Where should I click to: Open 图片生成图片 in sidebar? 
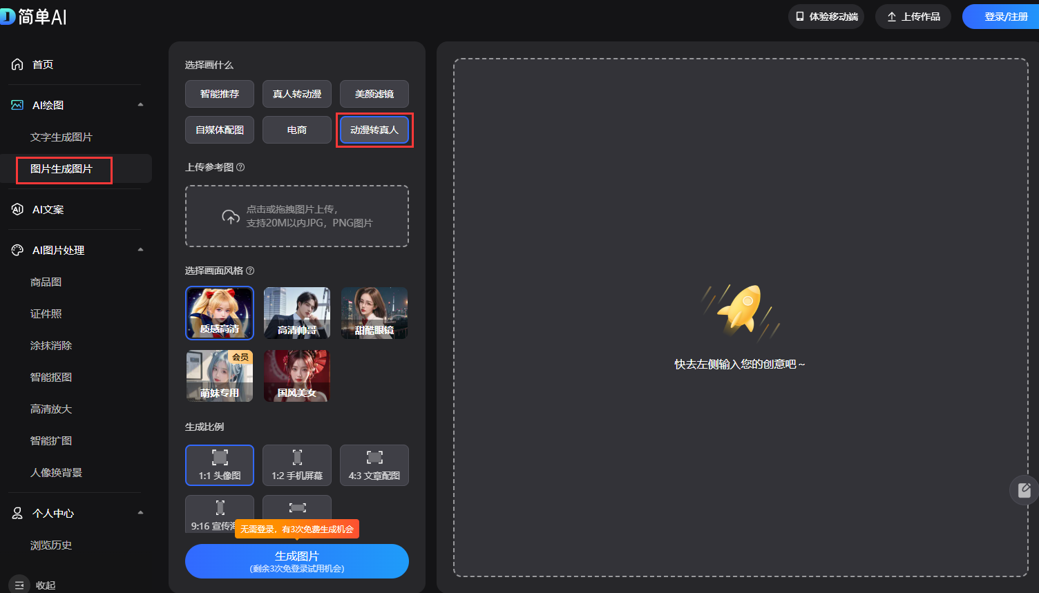click(x=61, y=169)
